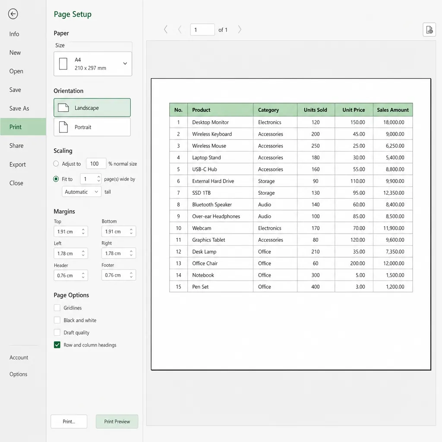Go to the first page arrow
The height and width of the screenshot is (442, 442).
tap(166, 29)
